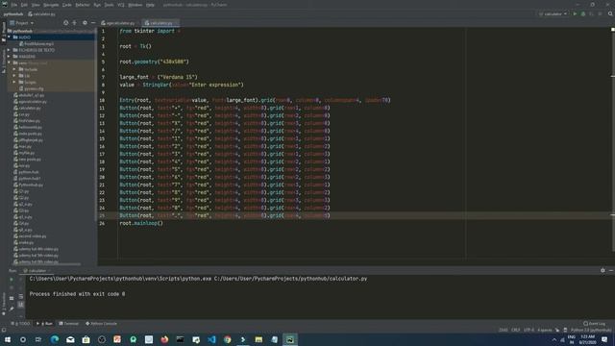Screen dimensions: 615x346
Task: Open the Refactor menu
Action: click(83, 5)
